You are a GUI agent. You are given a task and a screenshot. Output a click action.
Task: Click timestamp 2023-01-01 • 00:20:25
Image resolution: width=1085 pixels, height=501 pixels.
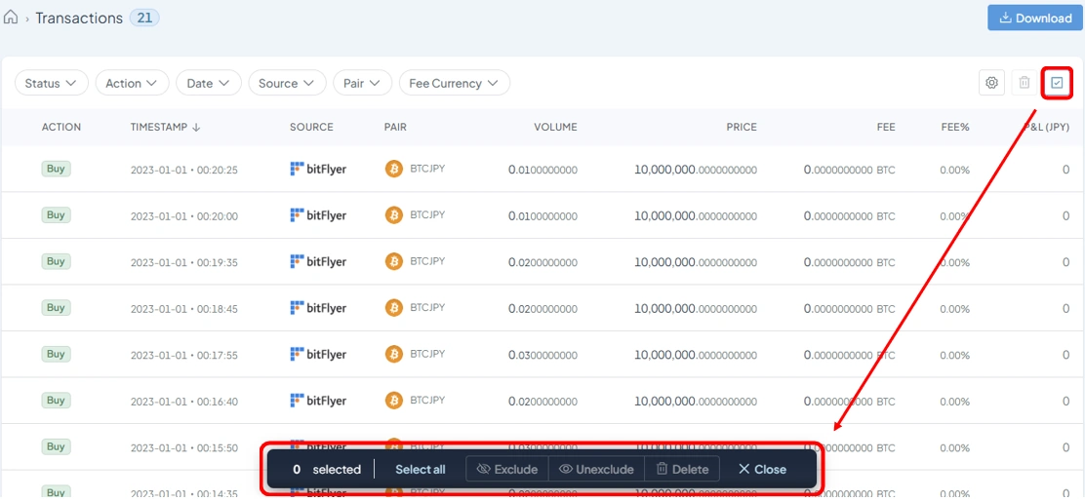(x=184, y=170)
